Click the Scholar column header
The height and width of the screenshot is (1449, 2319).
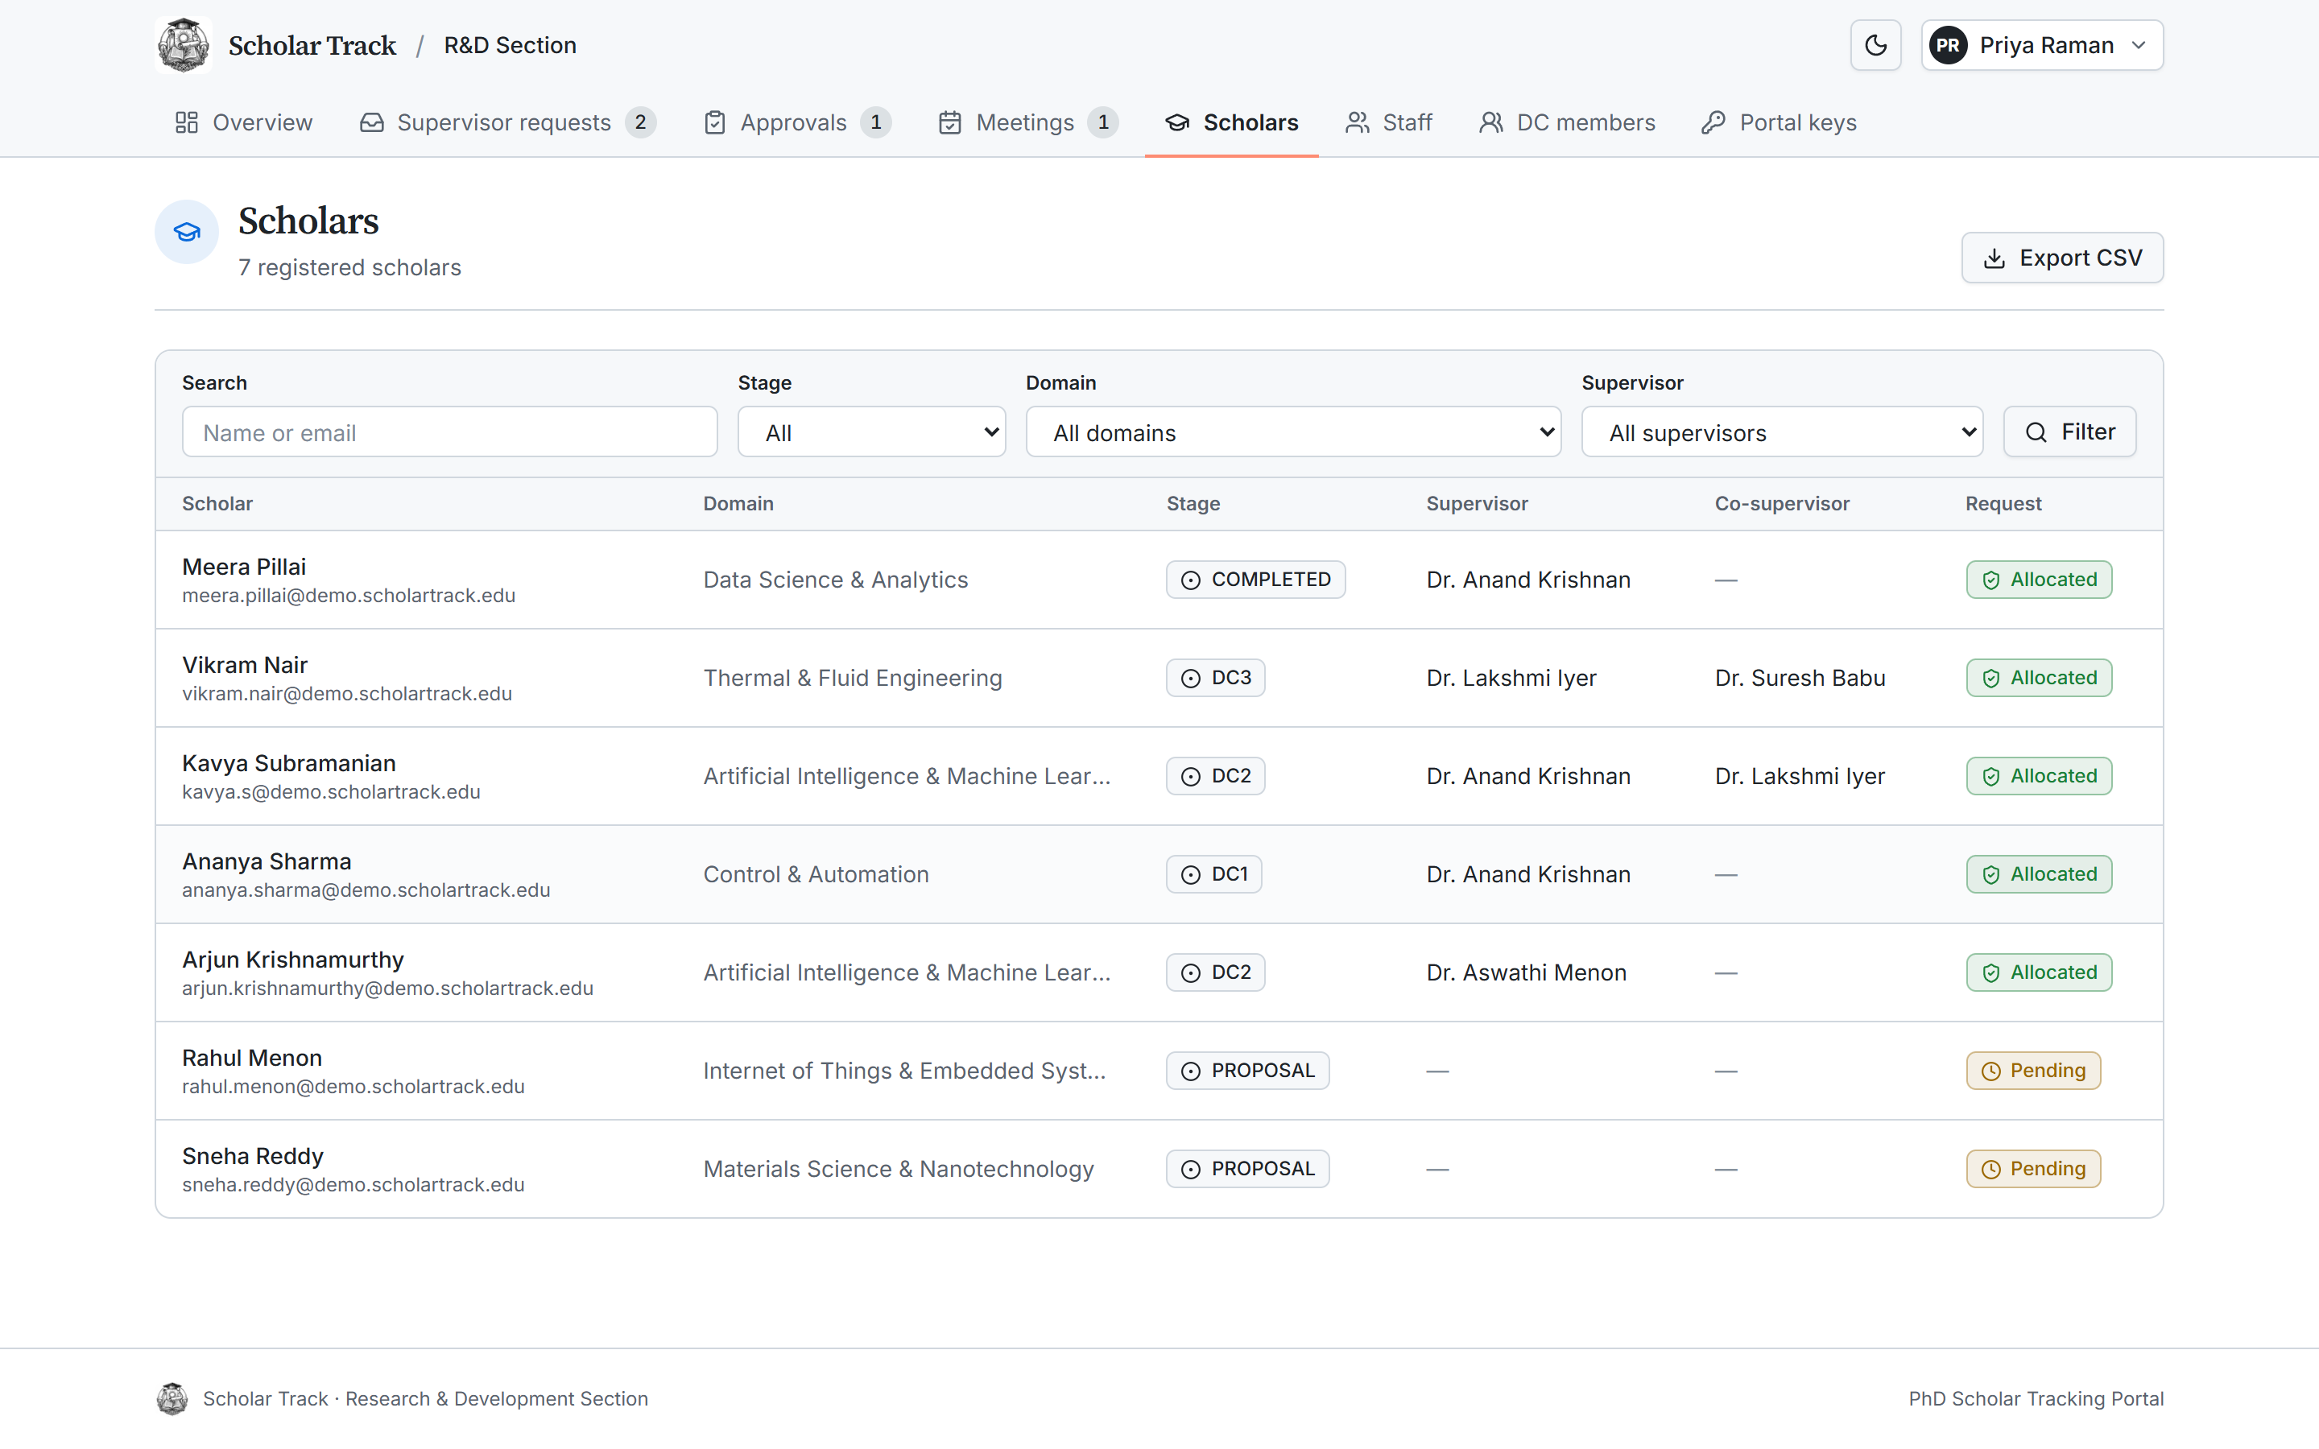tap(217, 503)
